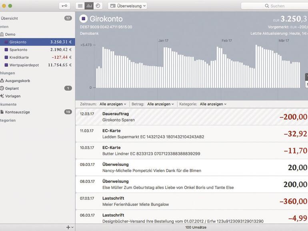Open the Betrag filter dropdown
The height and width of the screenshot is (231, 308).
click(x=160, y=104)
